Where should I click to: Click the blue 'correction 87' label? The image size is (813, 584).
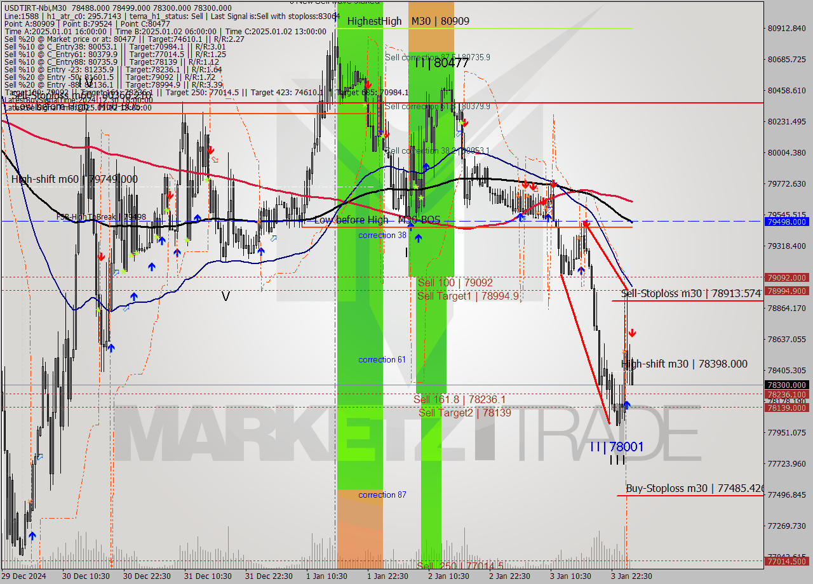(x=382, y=494)
